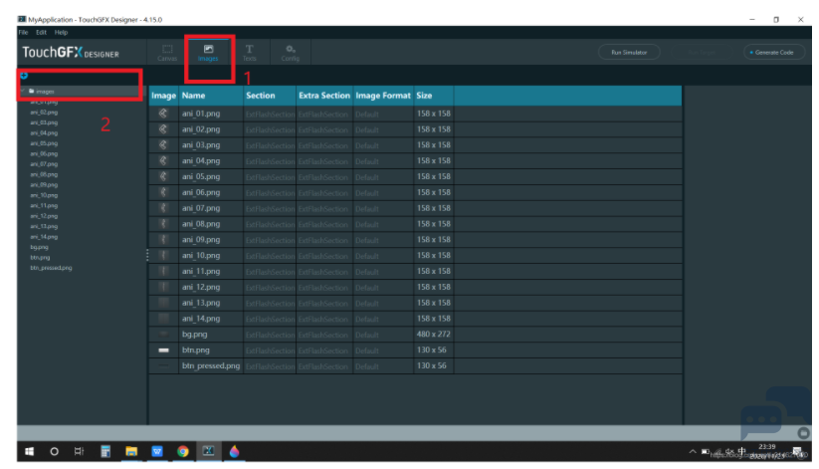Open the File menu
Screen dimensions: 819x469
pyautogui.click(x=24, y=33)
